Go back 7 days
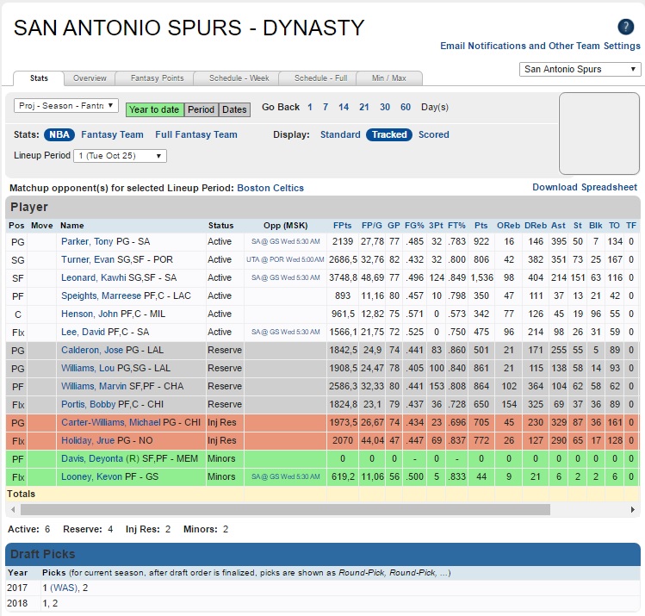Viewport: 645px width, 616px height. [326, 107]
